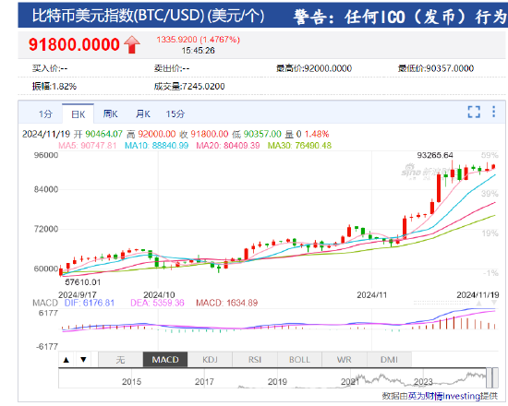Open the fullscreen chart icon

(474, 112)
